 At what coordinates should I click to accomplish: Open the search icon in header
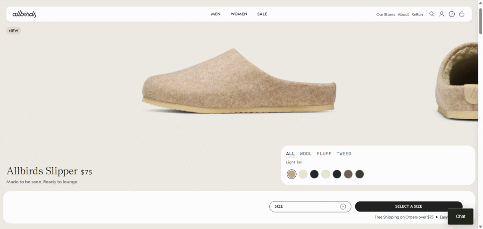tap(432, 14)
